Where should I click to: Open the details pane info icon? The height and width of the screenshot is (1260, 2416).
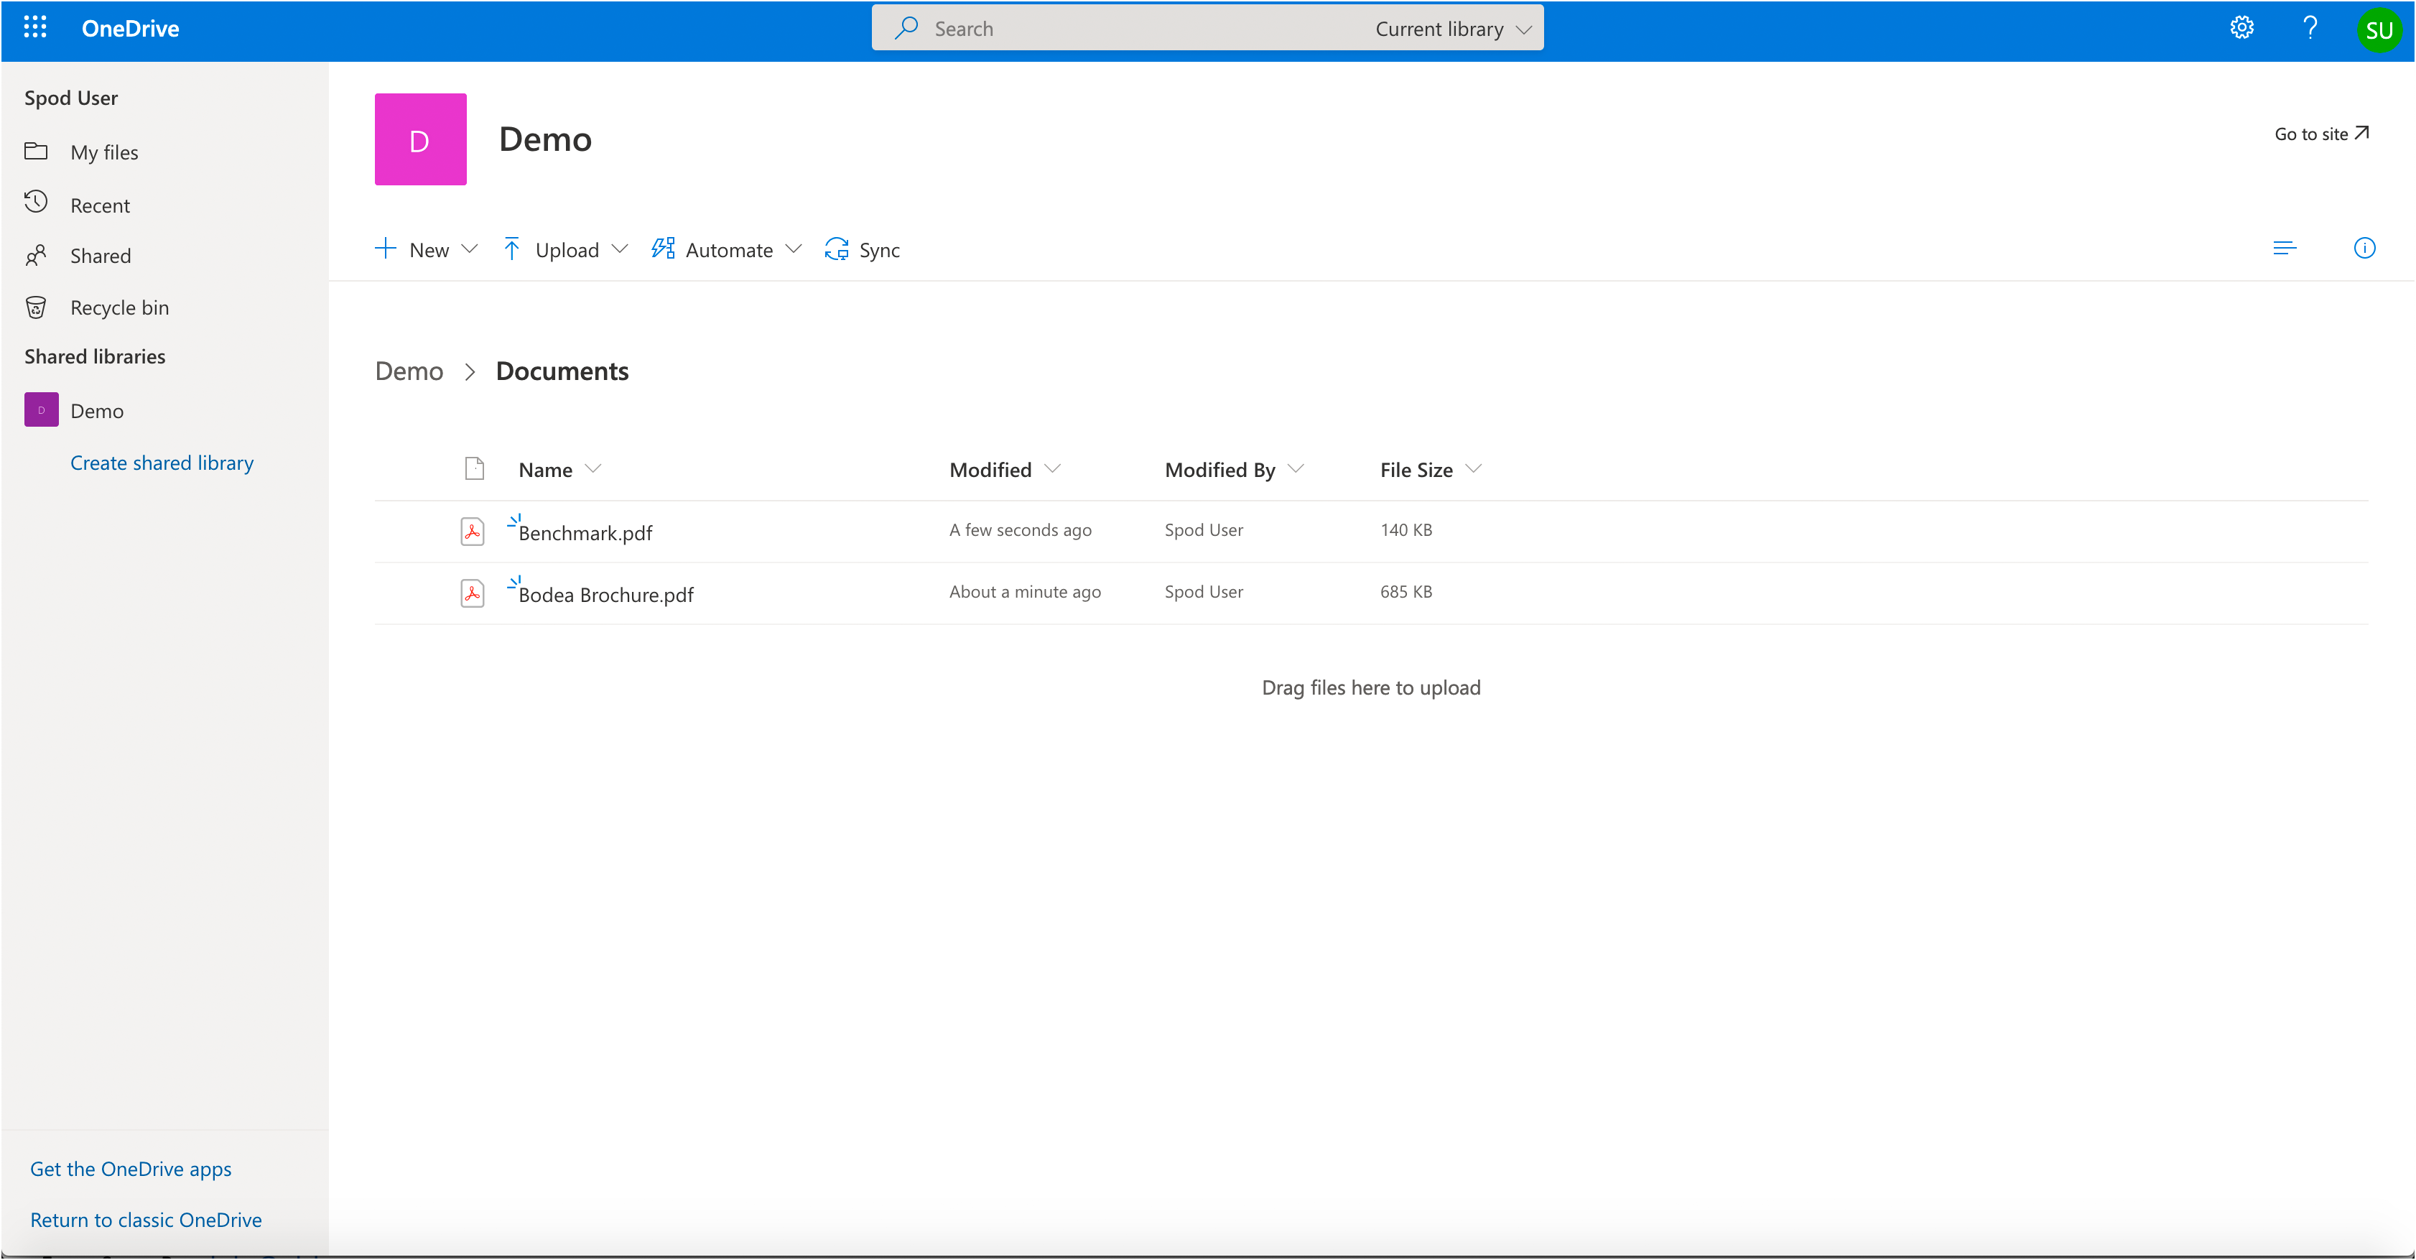pyautogui.click(x=2364, y=249)
